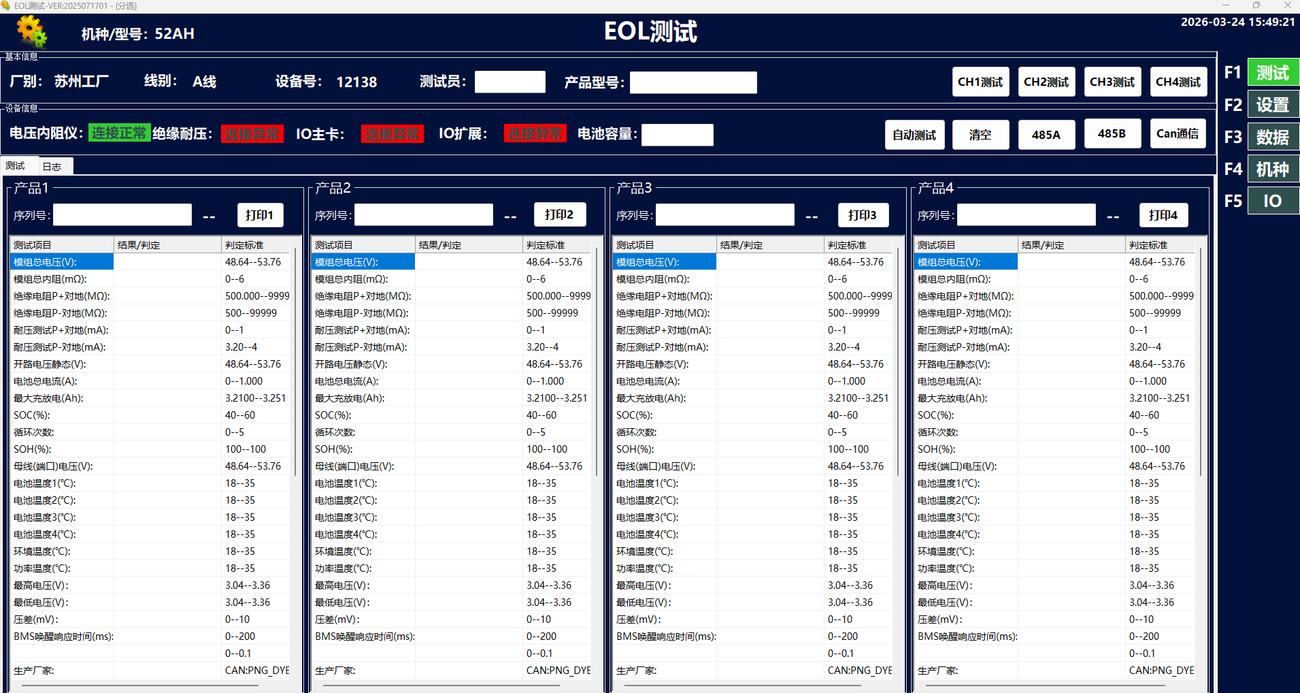Start the CH3测试 channel test
This screenshot has width=1300, height=693.
(x=1112, y=82)
